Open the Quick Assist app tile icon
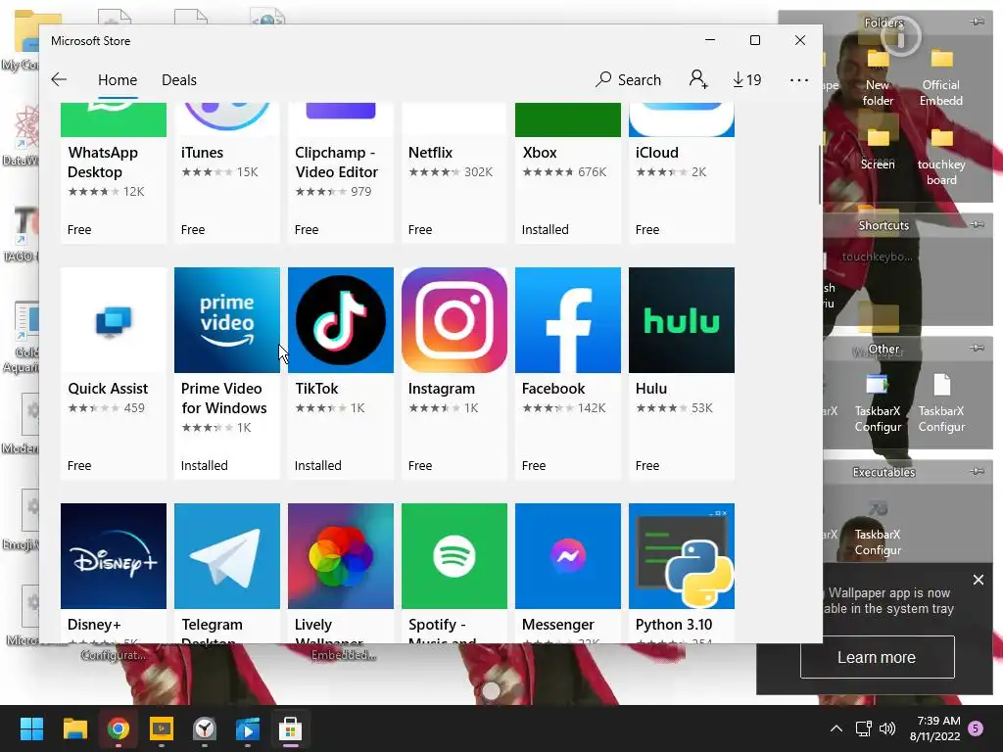Screen dimensions: 1003x752 [x=114, y=320]
